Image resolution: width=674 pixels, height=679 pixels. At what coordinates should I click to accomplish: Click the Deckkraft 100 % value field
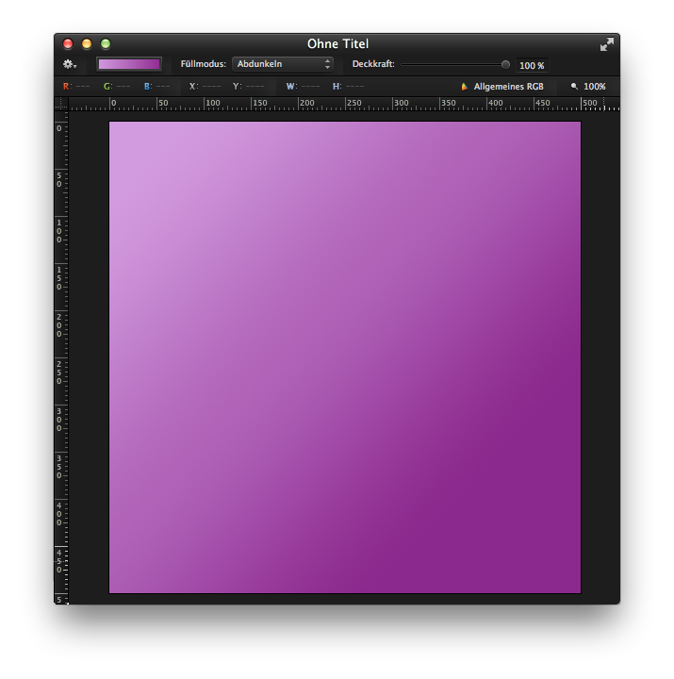click(x=532, y=66)
